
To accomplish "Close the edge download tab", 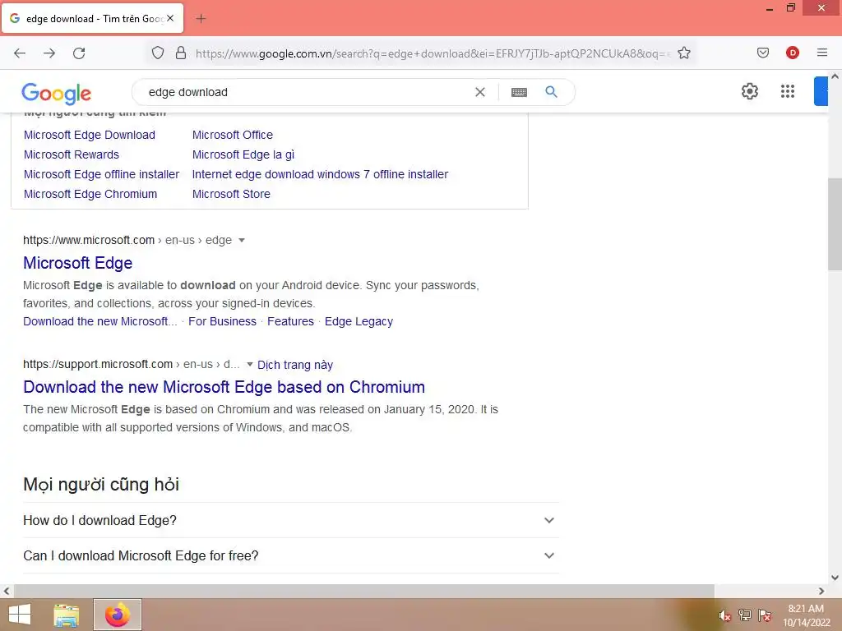I will click(x=170, y=18).
